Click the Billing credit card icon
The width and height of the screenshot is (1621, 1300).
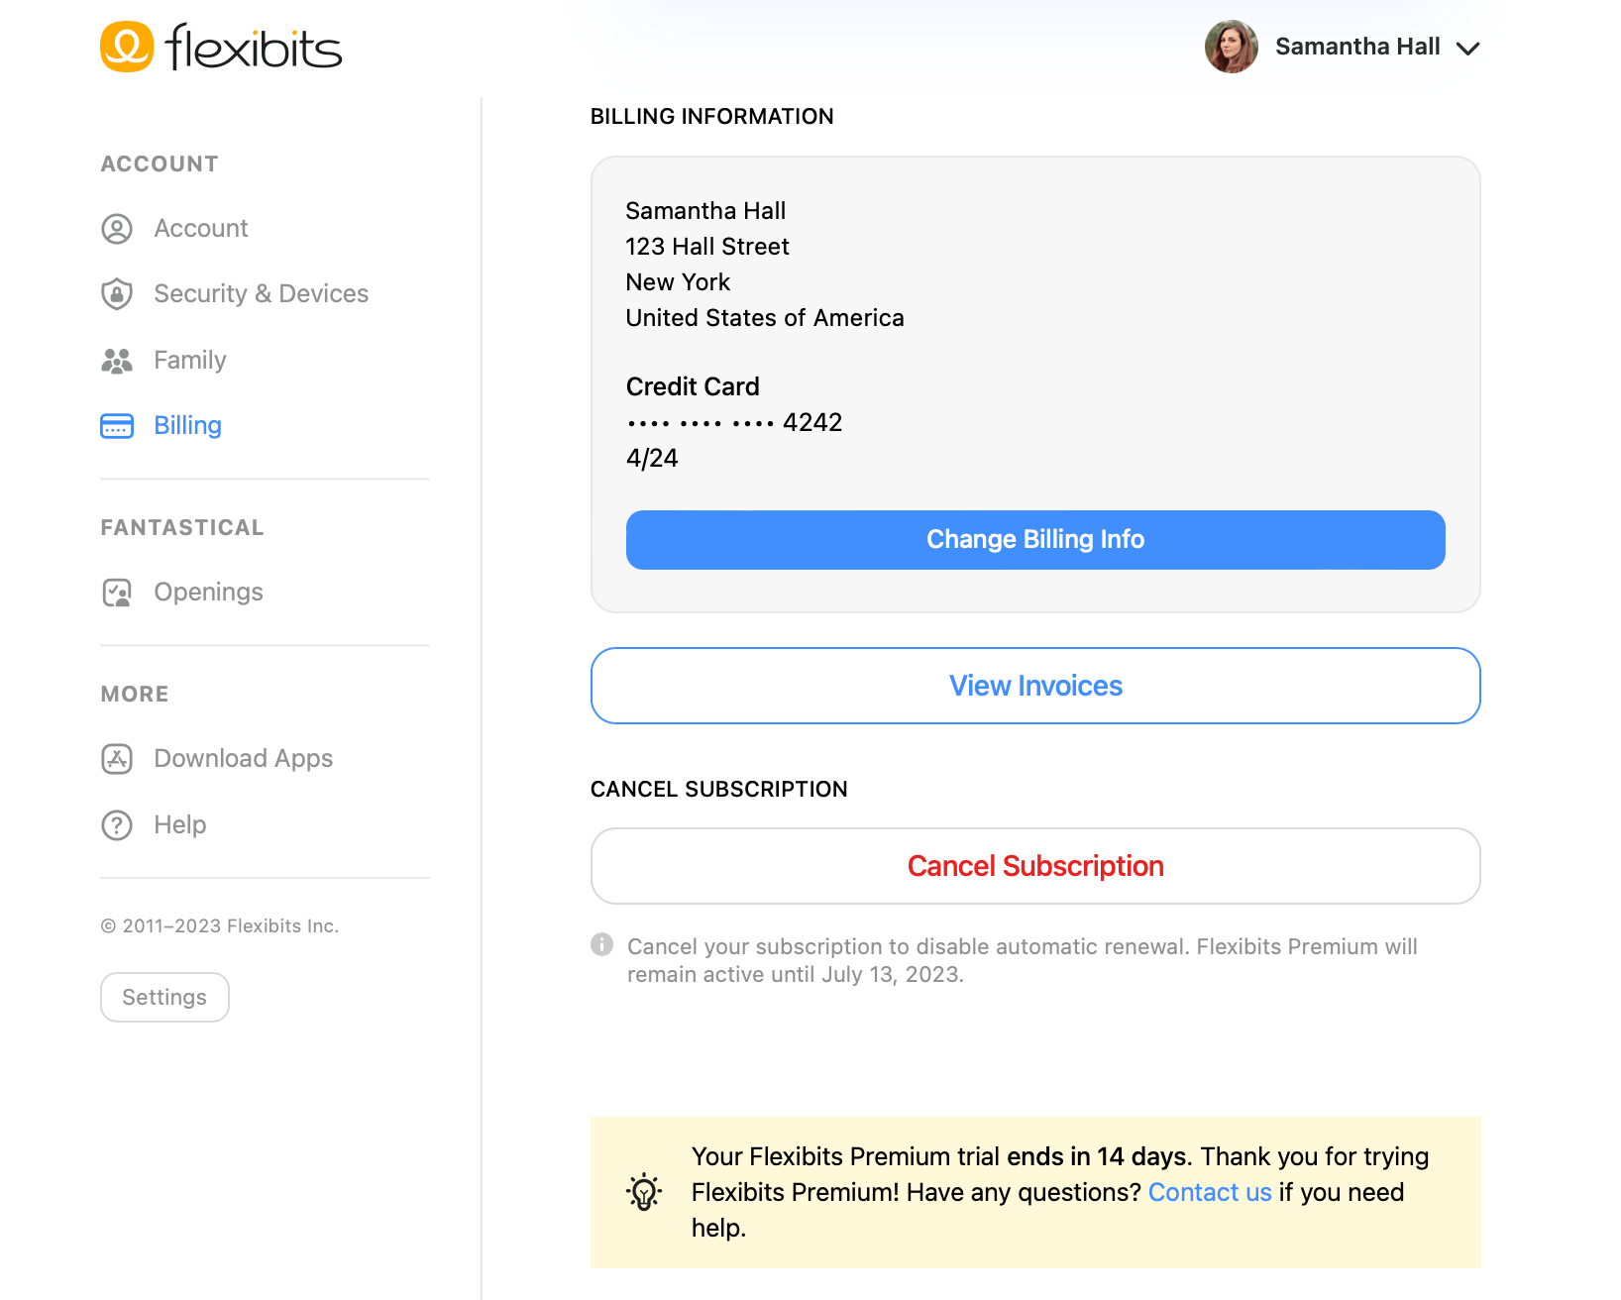tap(117, 426)
